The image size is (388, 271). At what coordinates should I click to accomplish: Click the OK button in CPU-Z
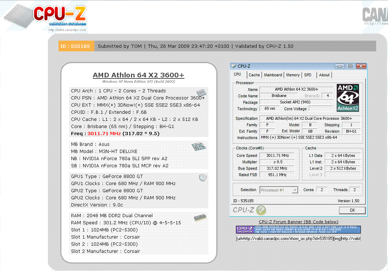352,210
